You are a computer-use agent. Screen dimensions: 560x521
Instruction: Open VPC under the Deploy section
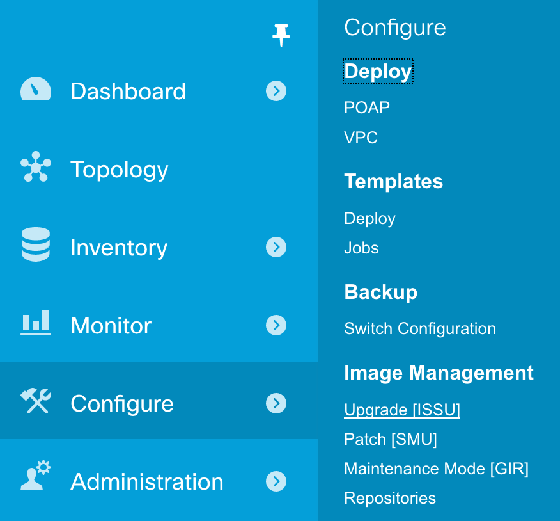[361, 138]
